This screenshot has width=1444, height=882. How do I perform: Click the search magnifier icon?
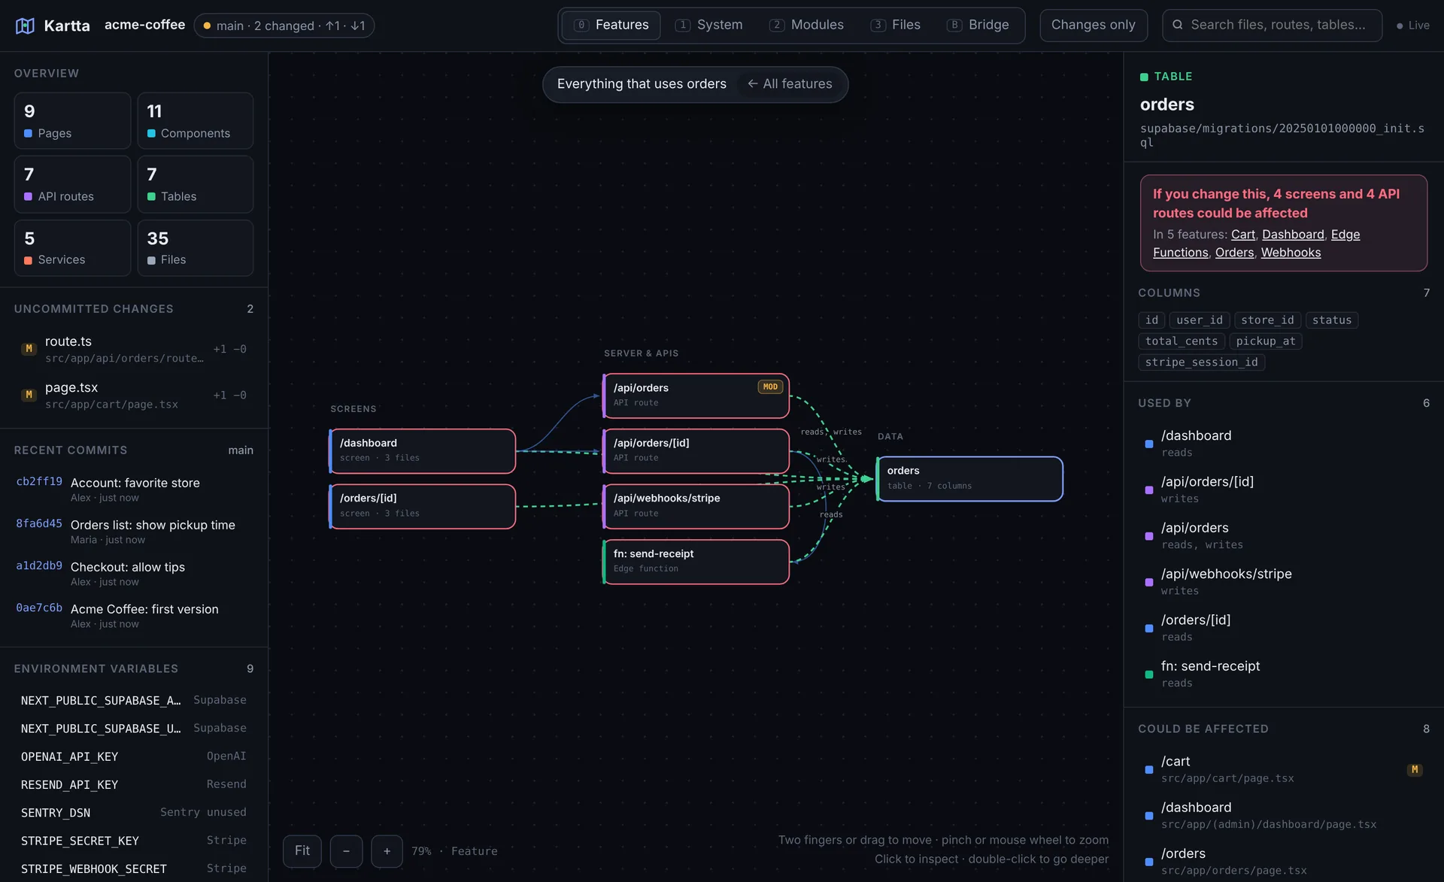tap(1178, 25)
